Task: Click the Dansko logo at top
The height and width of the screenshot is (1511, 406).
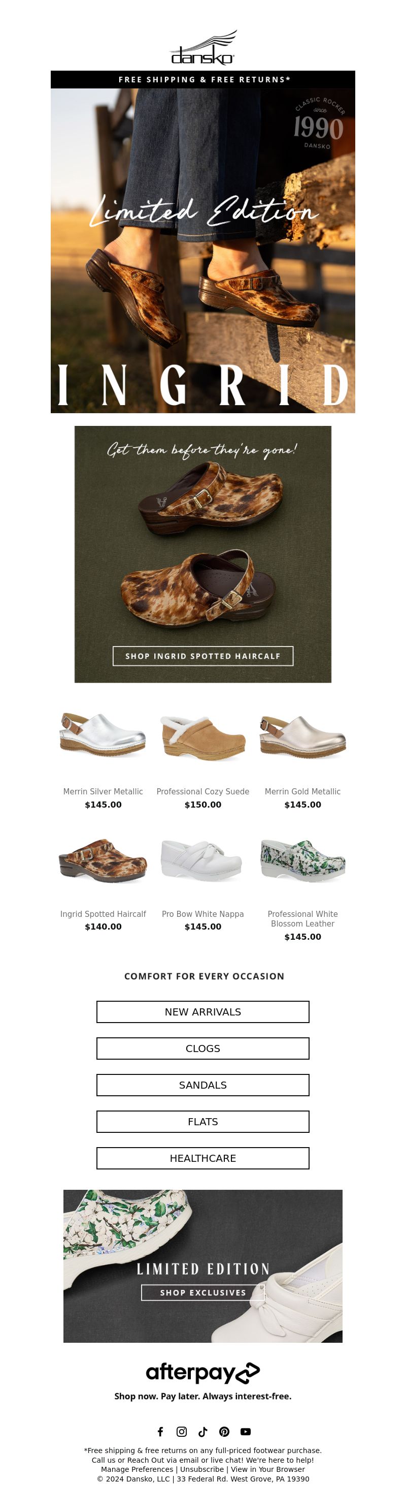Action: tap(202, 47)
